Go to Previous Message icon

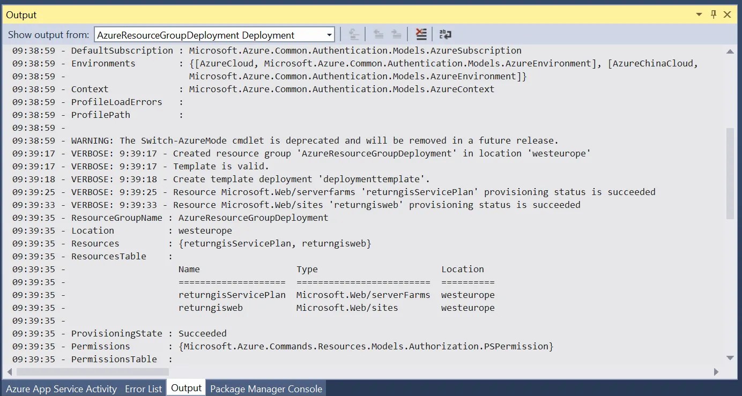(379, 35)
